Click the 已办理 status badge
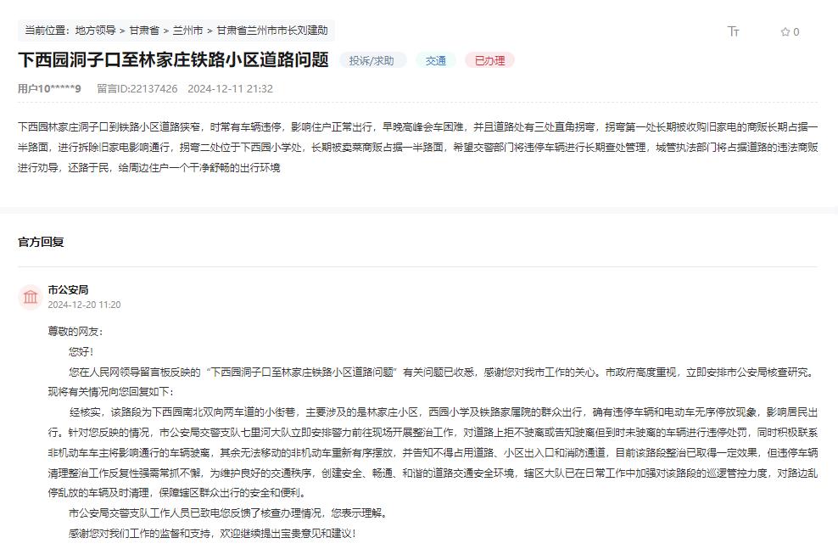This screenshot has width=838, height=560. [x=489, y=61]
